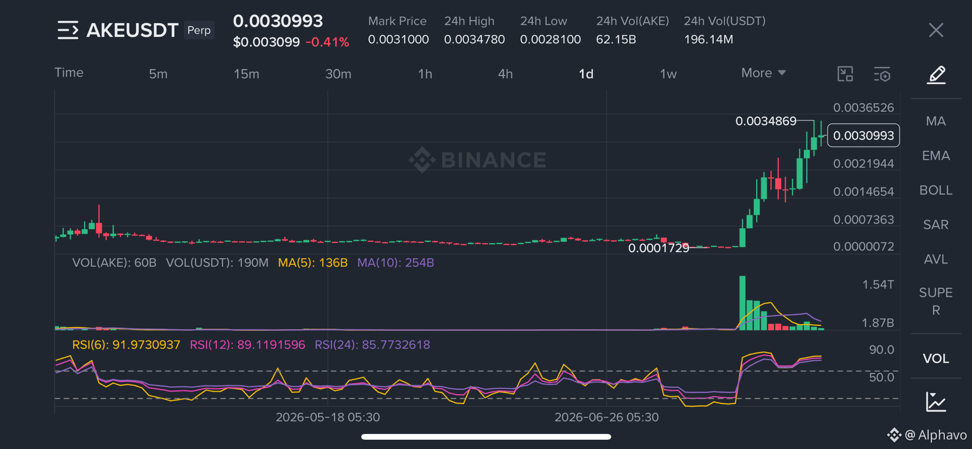Screen dimensions: 972x449
Task: Switch to the Time line chart
Action: tap(69, 73)
